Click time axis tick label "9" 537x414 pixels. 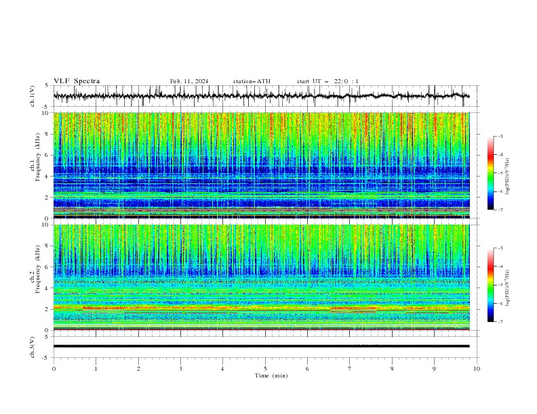434,369
